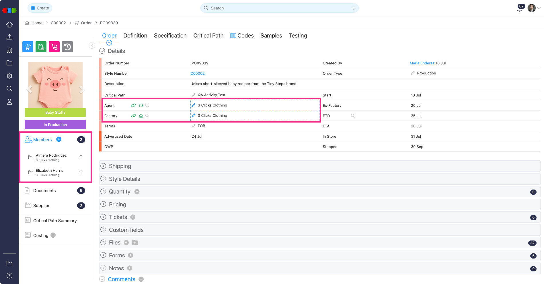Open the Specification tab
This screenshot has width=544, height=284.
[170, 35]
